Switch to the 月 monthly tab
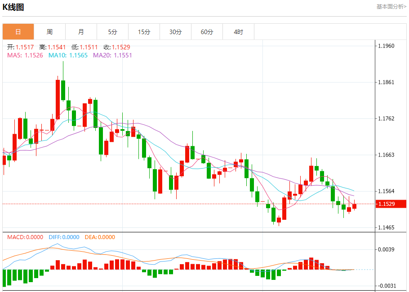The image size is (409, 292). (81, 32)
